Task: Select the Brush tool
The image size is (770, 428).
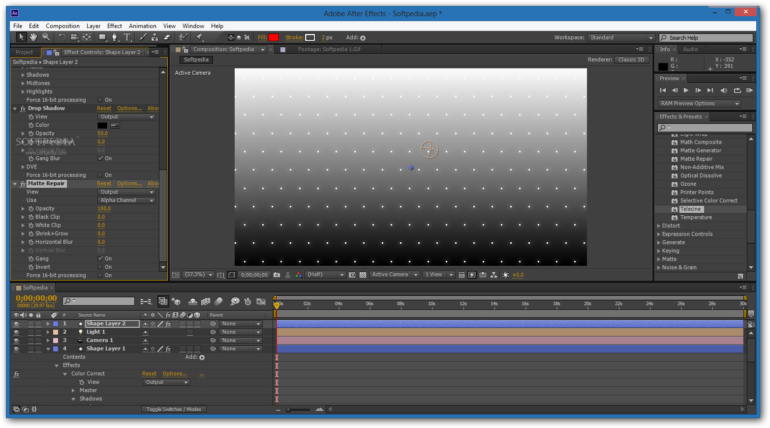Action: tap(143, 37)
